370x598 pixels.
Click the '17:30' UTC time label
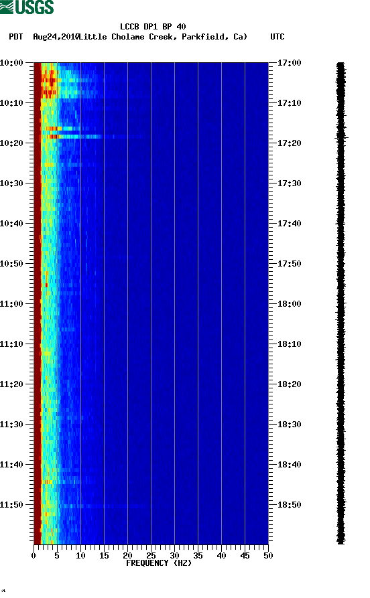[x=290, y=183]
